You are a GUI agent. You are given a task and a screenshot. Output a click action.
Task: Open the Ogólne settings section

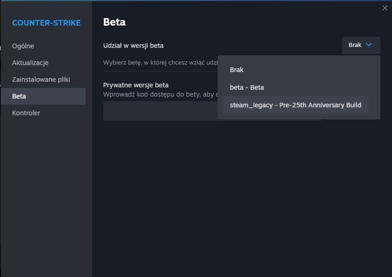(x=23, y=46)
